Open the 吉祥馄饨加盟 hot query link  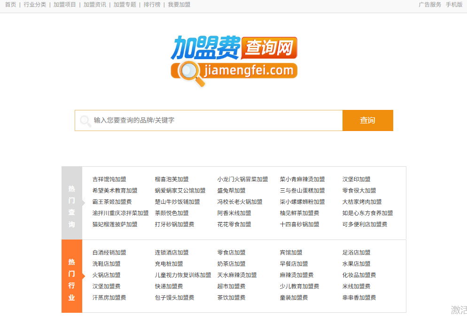click(x=109, y=179)
